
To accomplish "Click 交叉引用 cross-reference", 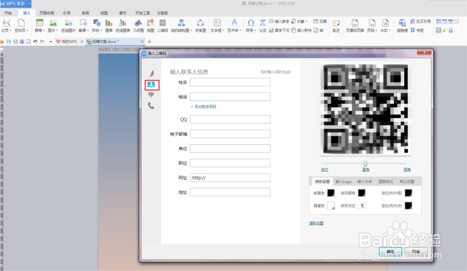I will [420, 21].
